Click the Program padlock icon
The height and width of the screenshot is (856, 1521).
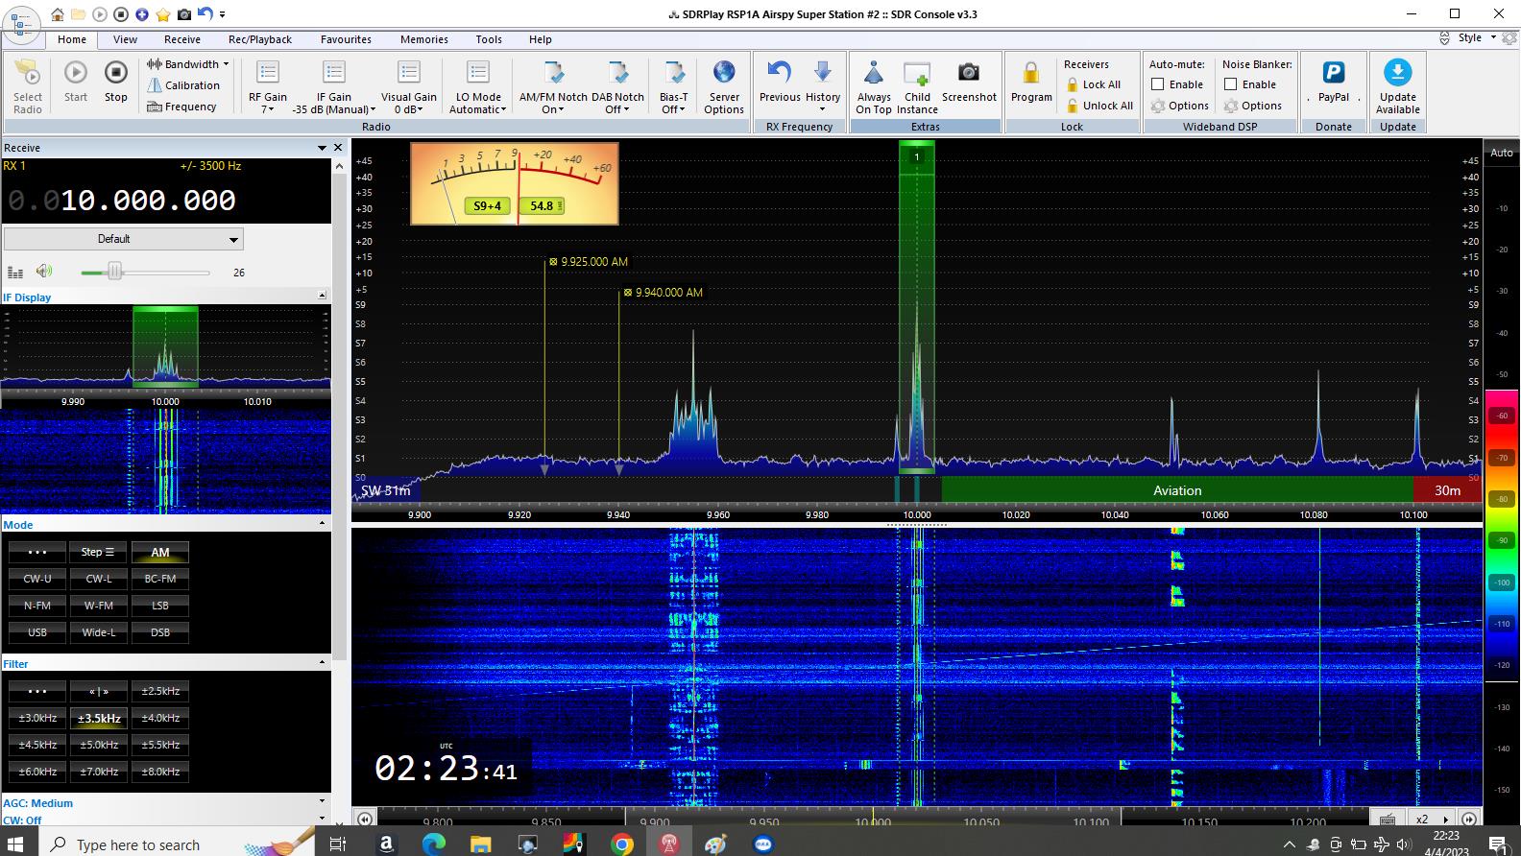1031,74
